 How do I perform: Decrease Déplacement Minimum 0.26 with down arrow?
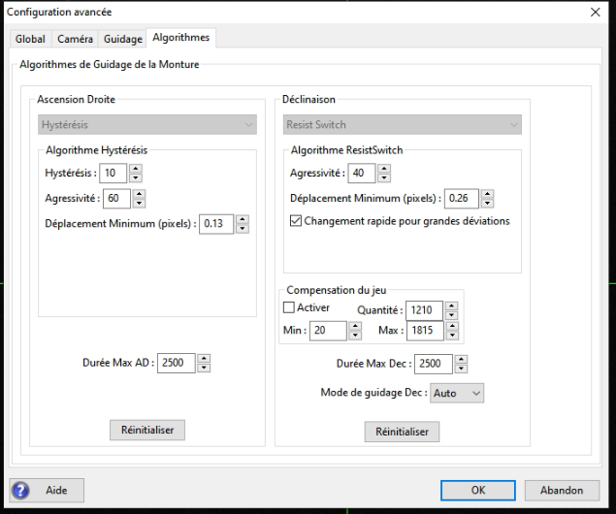pyautogui.click(x=488, y=203)
